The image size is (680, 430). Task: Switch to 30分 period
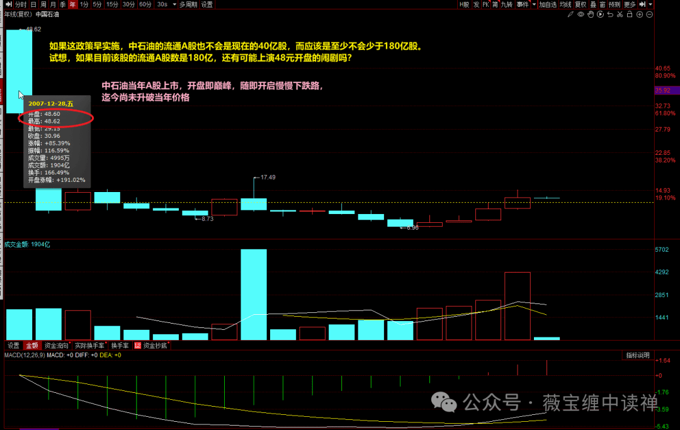click(x=128, y=4)
